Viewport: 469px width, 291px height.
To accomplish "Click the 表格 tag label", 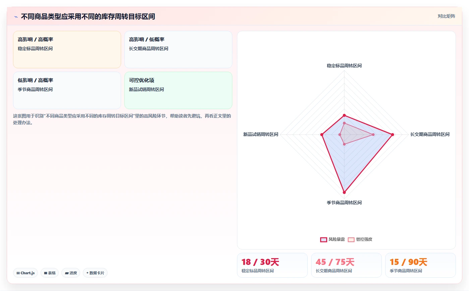I will coord(52,273).
